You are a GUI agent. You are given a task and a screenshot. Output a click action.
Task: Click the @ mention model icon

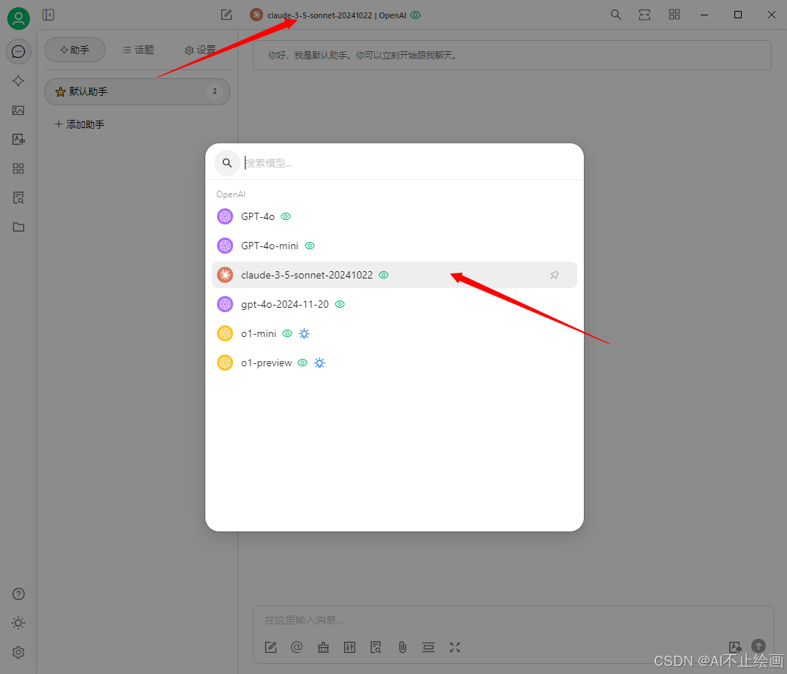tap(297, 648)
